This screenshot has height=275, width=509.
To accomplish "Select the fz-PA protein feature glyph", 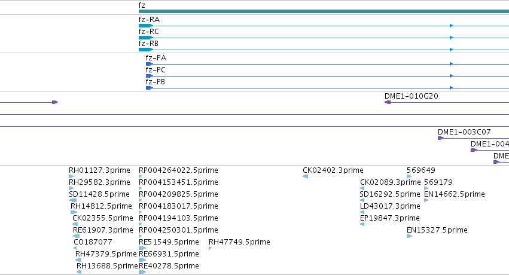I will click(x=150, y=64).
